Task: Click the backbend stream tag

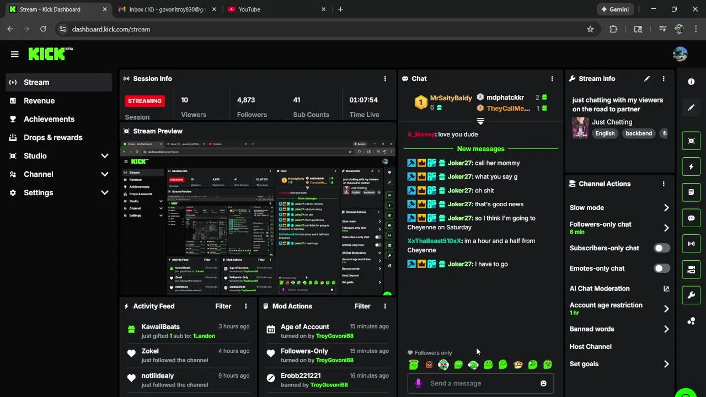Action: (639, 133)
